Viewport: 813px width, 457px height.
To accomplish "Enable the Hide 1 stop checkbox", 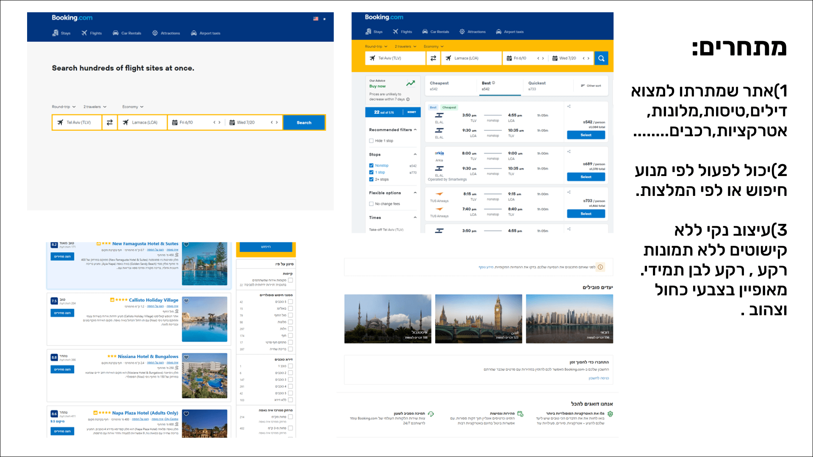I will point(371,141).
